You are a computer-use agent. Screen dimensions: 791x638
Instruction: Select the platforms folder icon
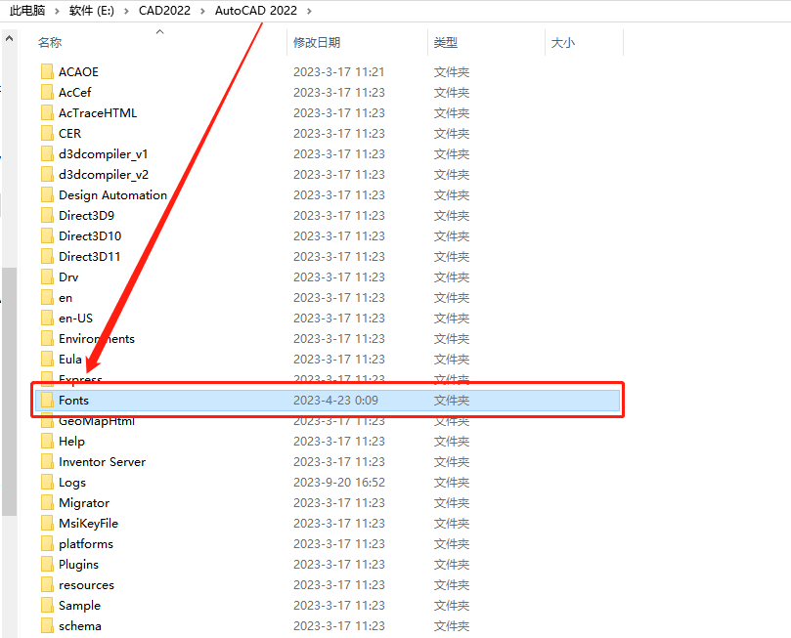(x=47, y=544)
